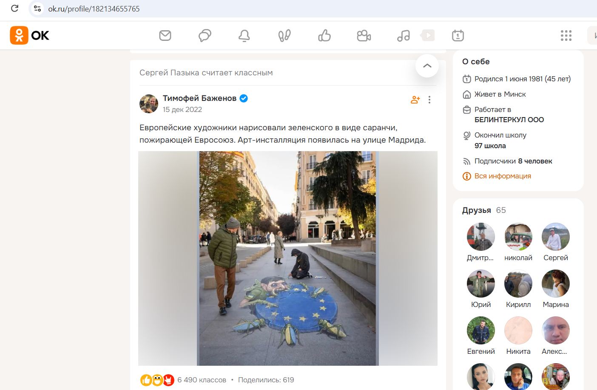This screenshot has height=390, width=597.
Task: Open the notifications bell icon
Action: [x=244, y=35]
